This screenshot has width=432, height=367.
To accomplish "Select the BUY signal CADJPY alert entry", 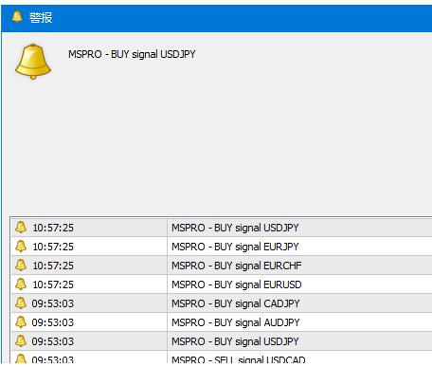I will (222, 303).
